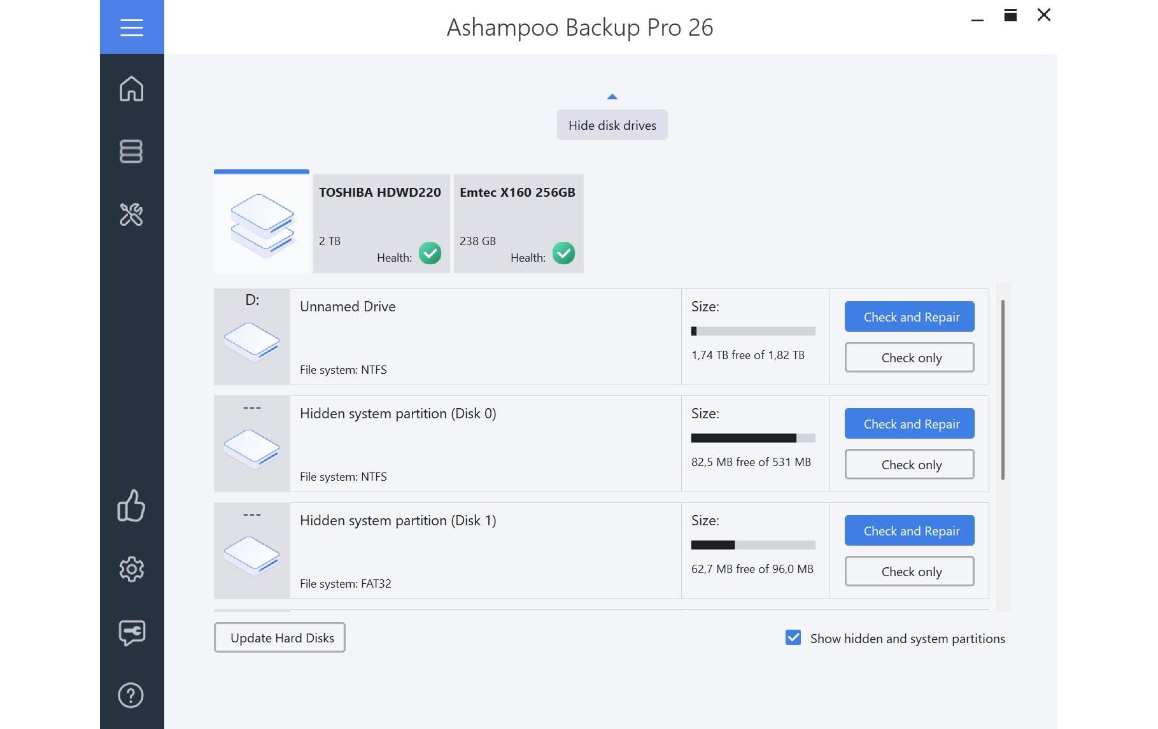Open the backup plans stack icon
The image size is (1158, 729).
pyautogui.click(x=132, y=152)
